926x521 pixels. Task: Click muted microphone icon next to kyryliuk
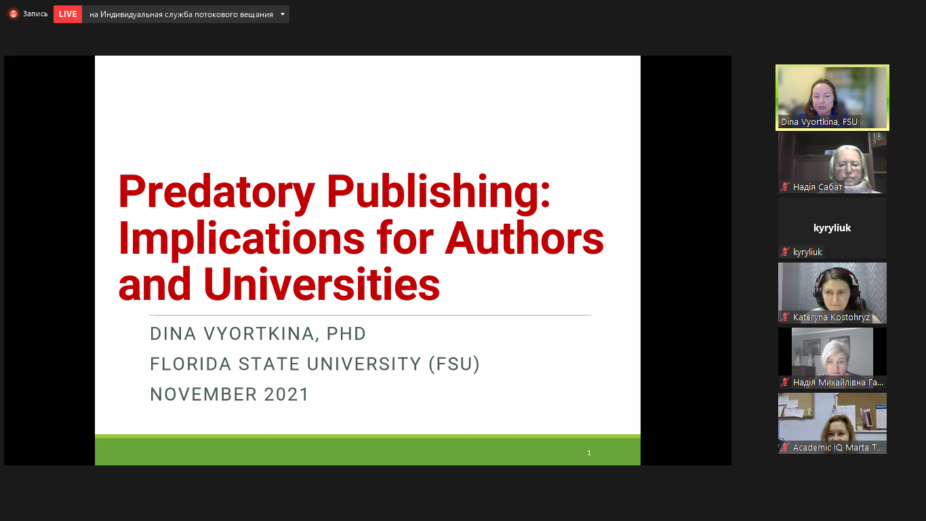(x=785, y=252)
